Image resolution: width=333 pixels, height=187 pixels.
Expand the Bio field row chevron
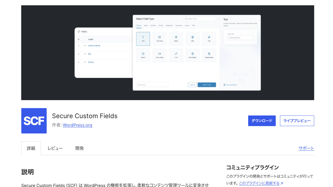pyautogui.click(x=85, y=54)
